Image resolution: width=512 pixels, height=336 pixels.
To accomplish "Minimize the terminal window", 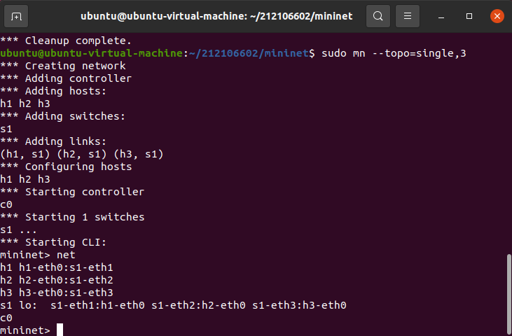I will pyautogui.click(x=441, y=16).
